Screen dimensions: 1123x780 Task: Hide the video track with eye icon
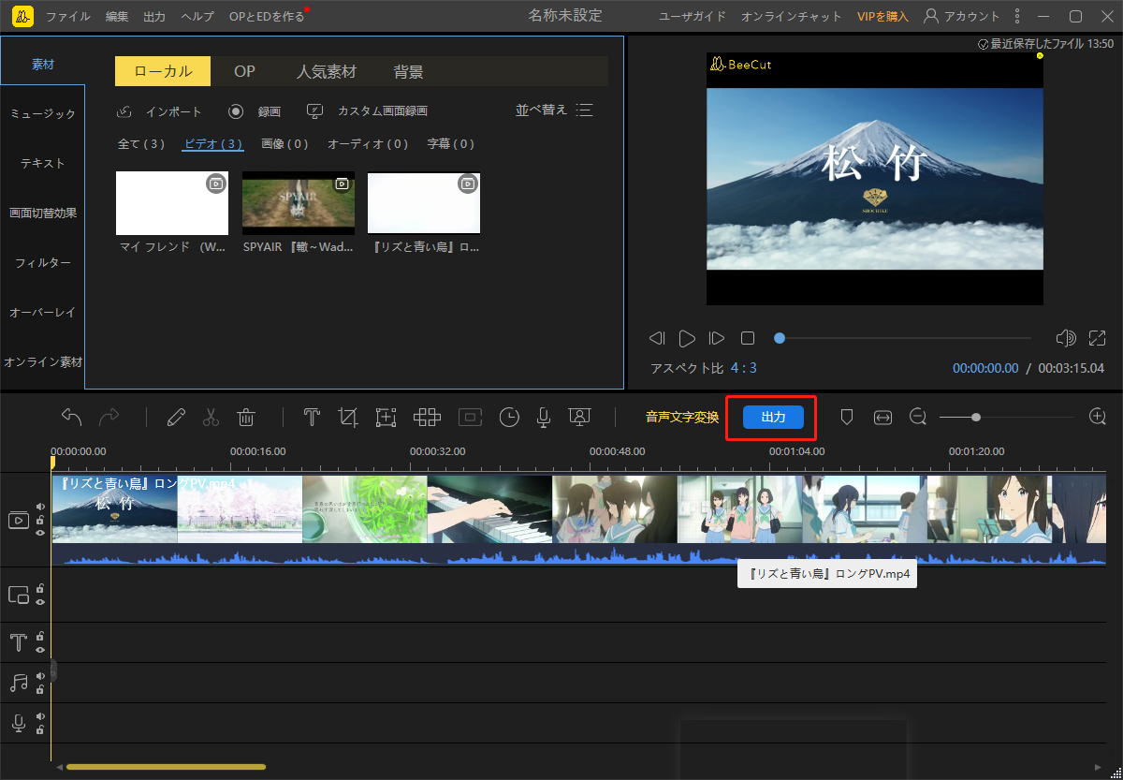point(40,532)
